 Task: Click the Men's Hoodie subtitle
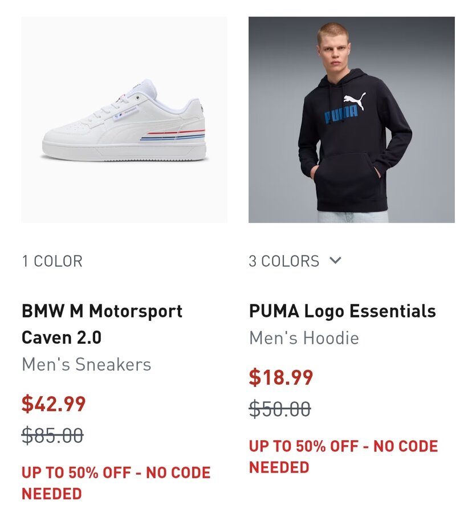[x=304, y=338]
